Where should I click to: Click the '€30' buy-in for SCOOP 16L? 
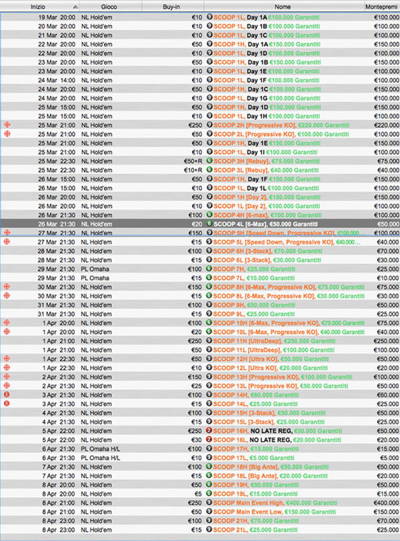(197, 440)
